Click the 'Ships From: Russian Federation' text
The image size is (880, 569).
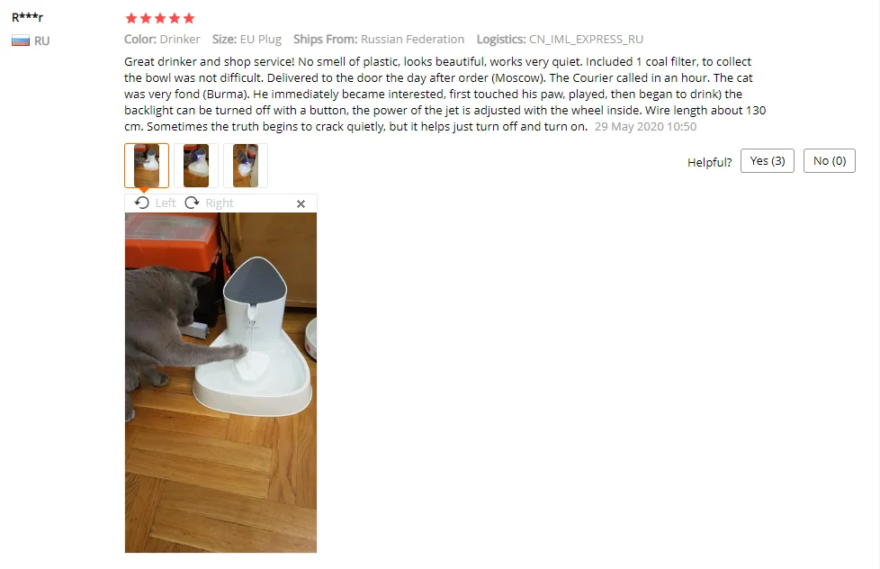coord(379,40)
